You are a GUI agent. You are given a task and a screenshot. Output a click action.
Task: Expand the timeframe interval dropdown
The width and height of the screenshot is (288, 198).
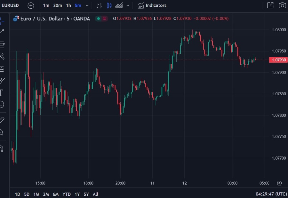[x=87, y=6]
